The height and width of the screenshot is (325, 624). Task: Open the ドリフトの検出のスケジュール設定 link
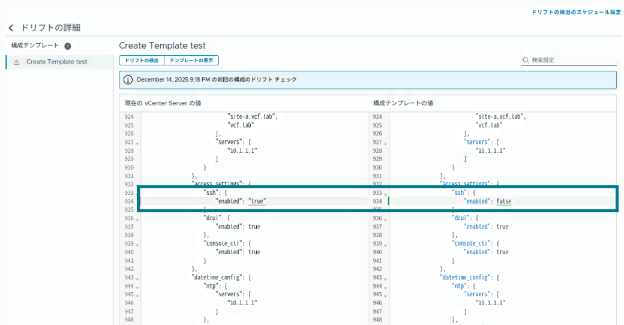tap(576, 12)
